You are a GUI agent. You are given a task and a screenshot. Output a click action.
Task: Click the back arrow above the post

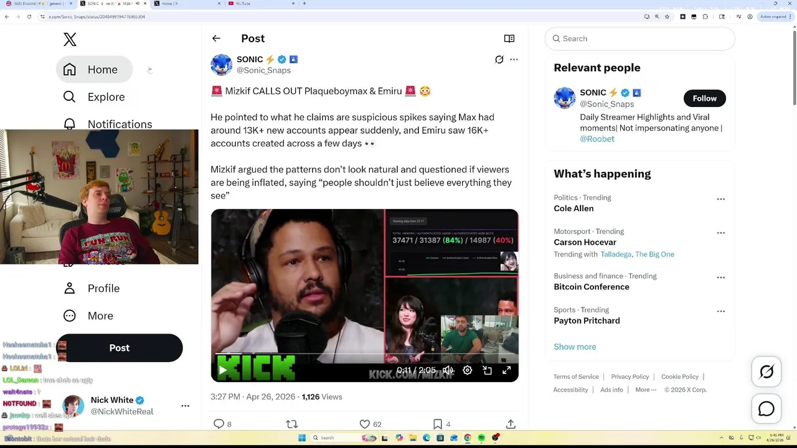tap(216, 39)
